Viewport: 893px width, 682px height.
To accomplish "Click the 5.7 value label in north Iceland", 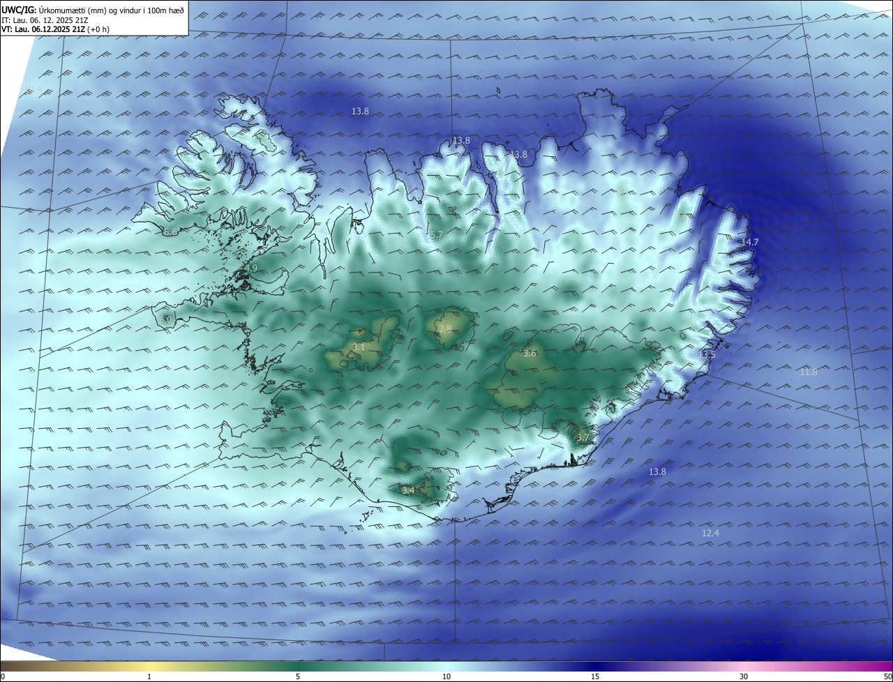I will click(436, 236).
